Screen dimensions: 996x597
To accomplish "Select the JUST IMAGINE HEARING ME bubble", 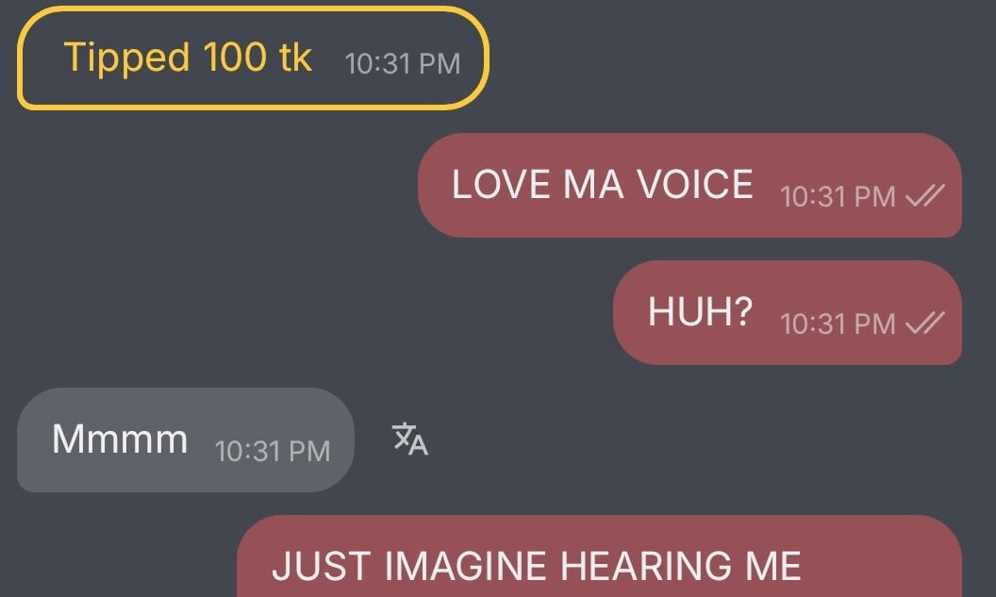I will pyautogui.click(x=599, y=556).
